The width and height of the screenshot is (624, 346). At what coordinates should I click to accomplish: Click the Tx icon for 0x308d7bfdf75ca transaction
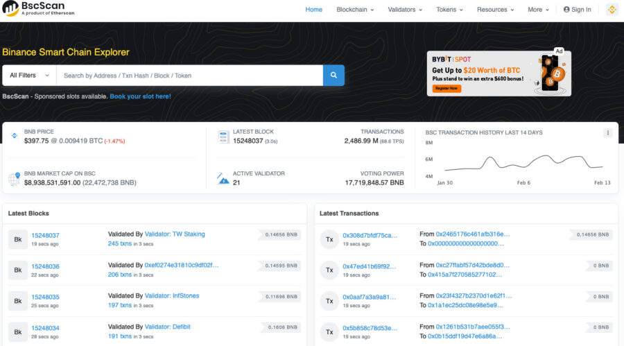pos(329,239)
